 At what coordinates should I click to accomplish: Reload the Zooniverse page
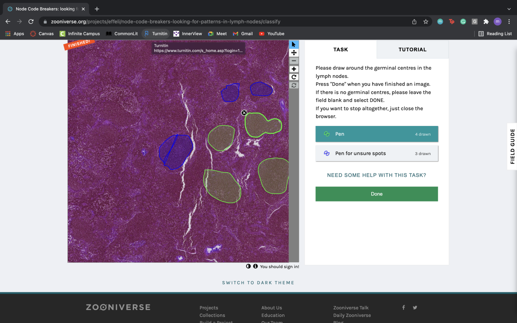coord(31,21)
